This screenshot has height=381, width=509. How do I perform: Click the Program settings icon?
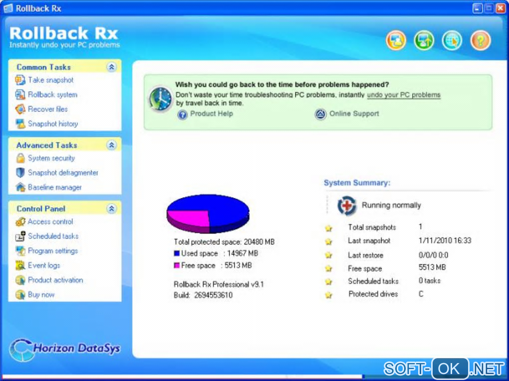[20, 251]
